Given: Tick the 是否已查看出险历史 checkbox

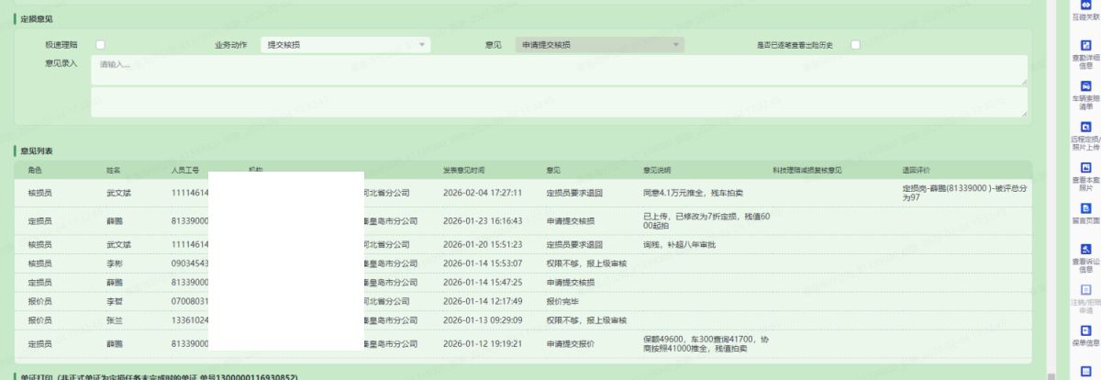Looking at the screenshot, I should point(854,44).
